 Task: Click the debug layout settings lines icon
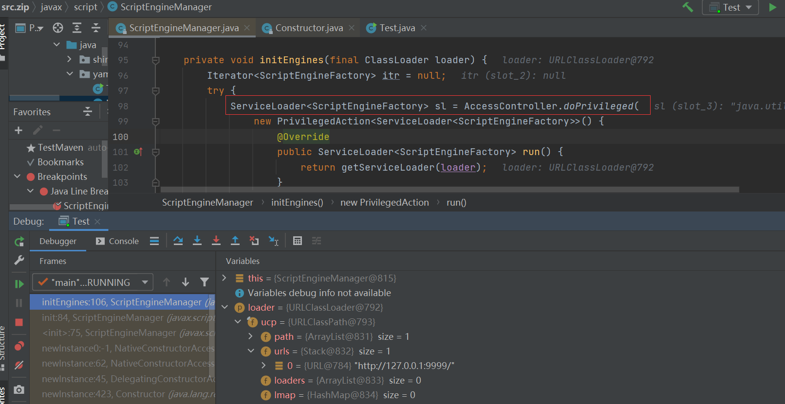coord(154,241)
